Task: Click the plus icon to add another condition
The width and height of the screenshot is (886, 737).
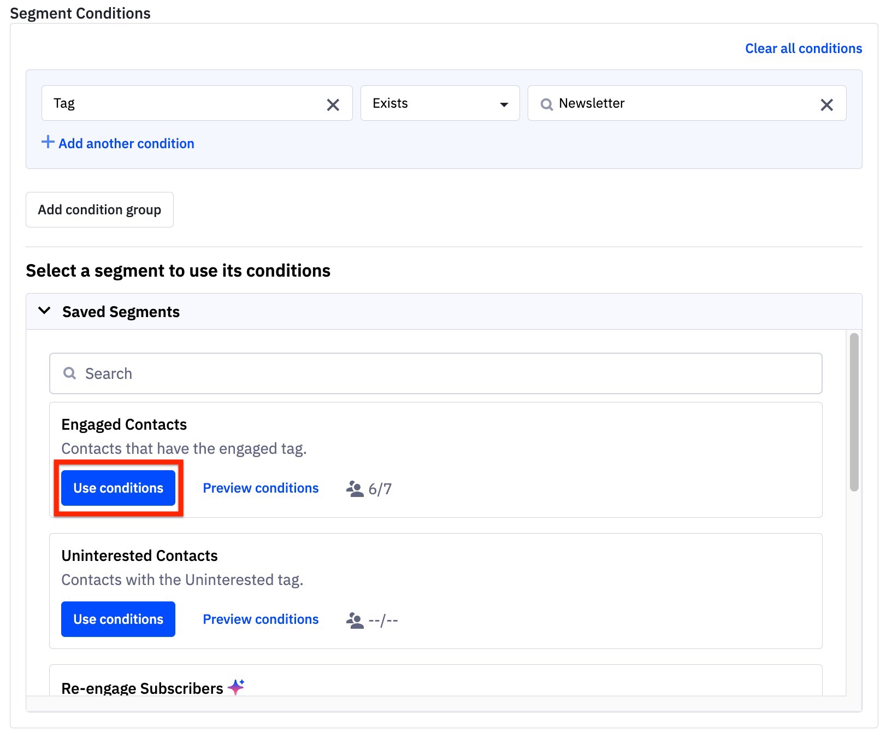Action: click(48, 142)
